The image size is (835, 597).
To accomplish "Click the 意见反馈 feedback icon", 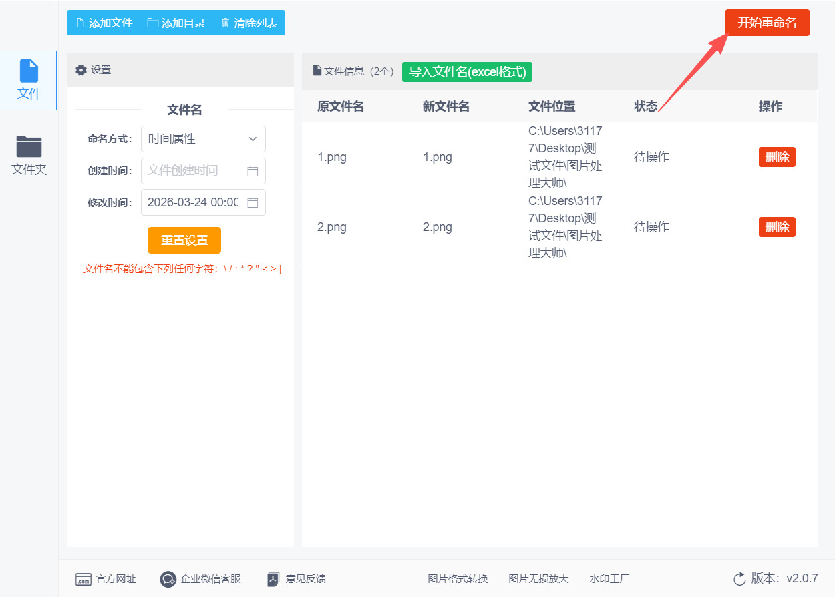I will (x=273, y=579).
